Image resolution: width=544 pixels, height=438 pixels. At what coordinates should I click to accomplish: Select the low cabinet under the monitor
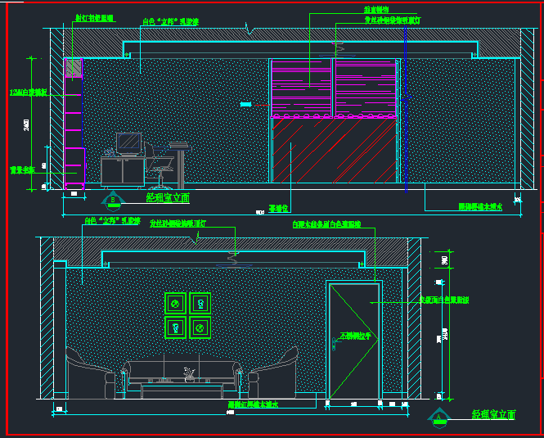(123, 172)
